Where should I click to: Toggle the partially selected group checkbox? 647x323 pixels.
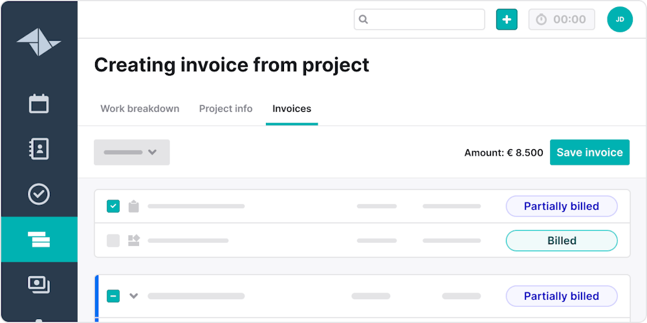click(113, 296)
